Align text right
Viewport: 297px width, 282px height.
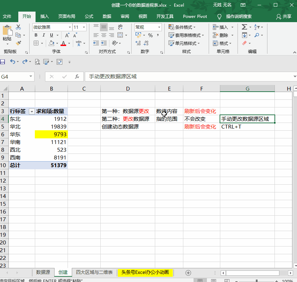tap(112, 35)
